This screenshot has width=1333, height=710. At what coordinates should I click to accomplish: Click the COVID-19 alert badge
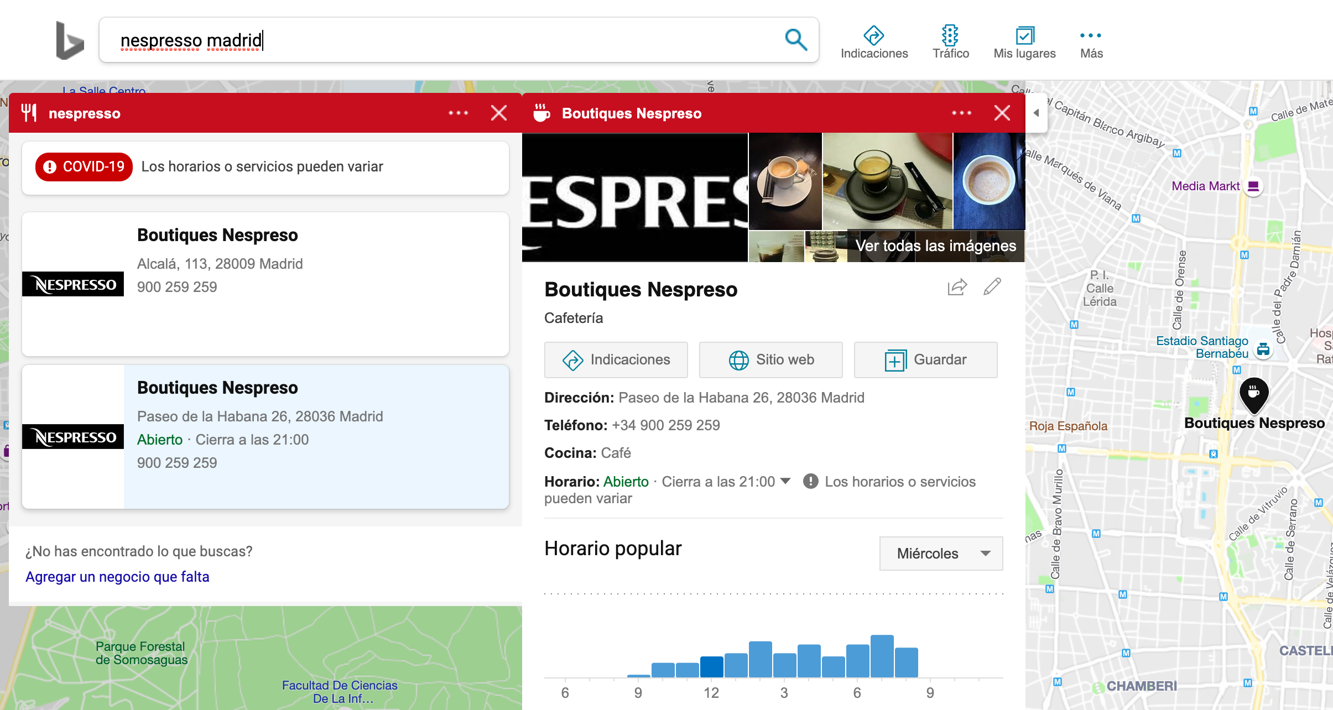pos(84,167)
